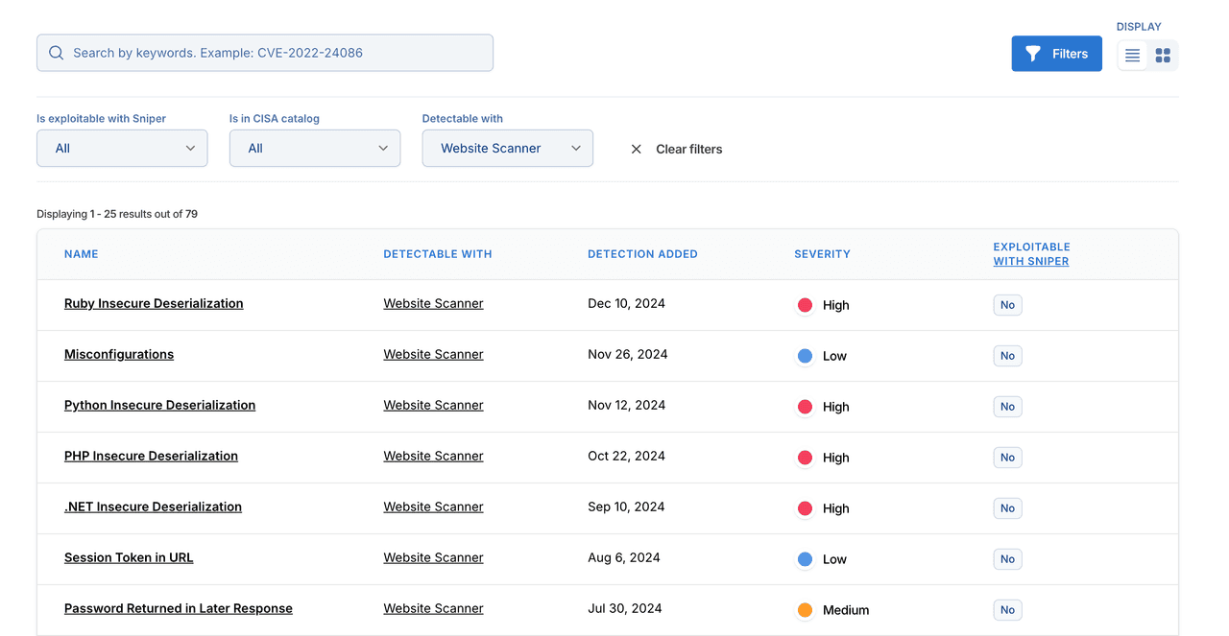Open the Misconfigurations detection details link

point(118,353)
